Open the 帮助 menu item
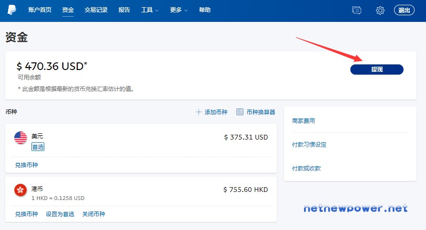Screen dimensions: 426x230 point(204,10)
